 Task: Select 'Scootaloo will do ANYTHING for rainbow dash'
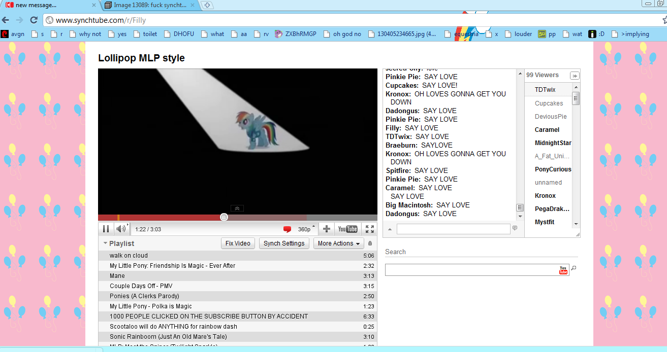[x=237, y=327]
